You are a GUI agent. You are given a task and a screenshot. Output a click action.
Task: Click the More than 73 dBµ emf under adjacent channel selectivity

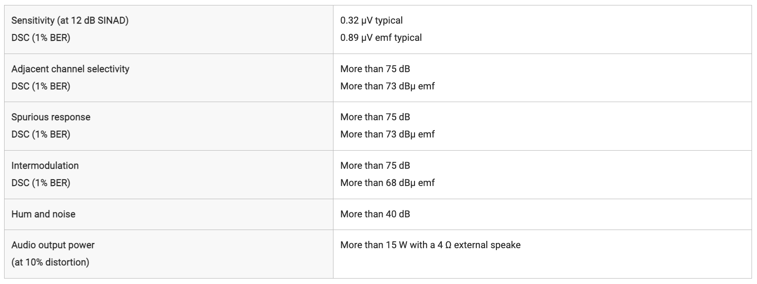387,86
